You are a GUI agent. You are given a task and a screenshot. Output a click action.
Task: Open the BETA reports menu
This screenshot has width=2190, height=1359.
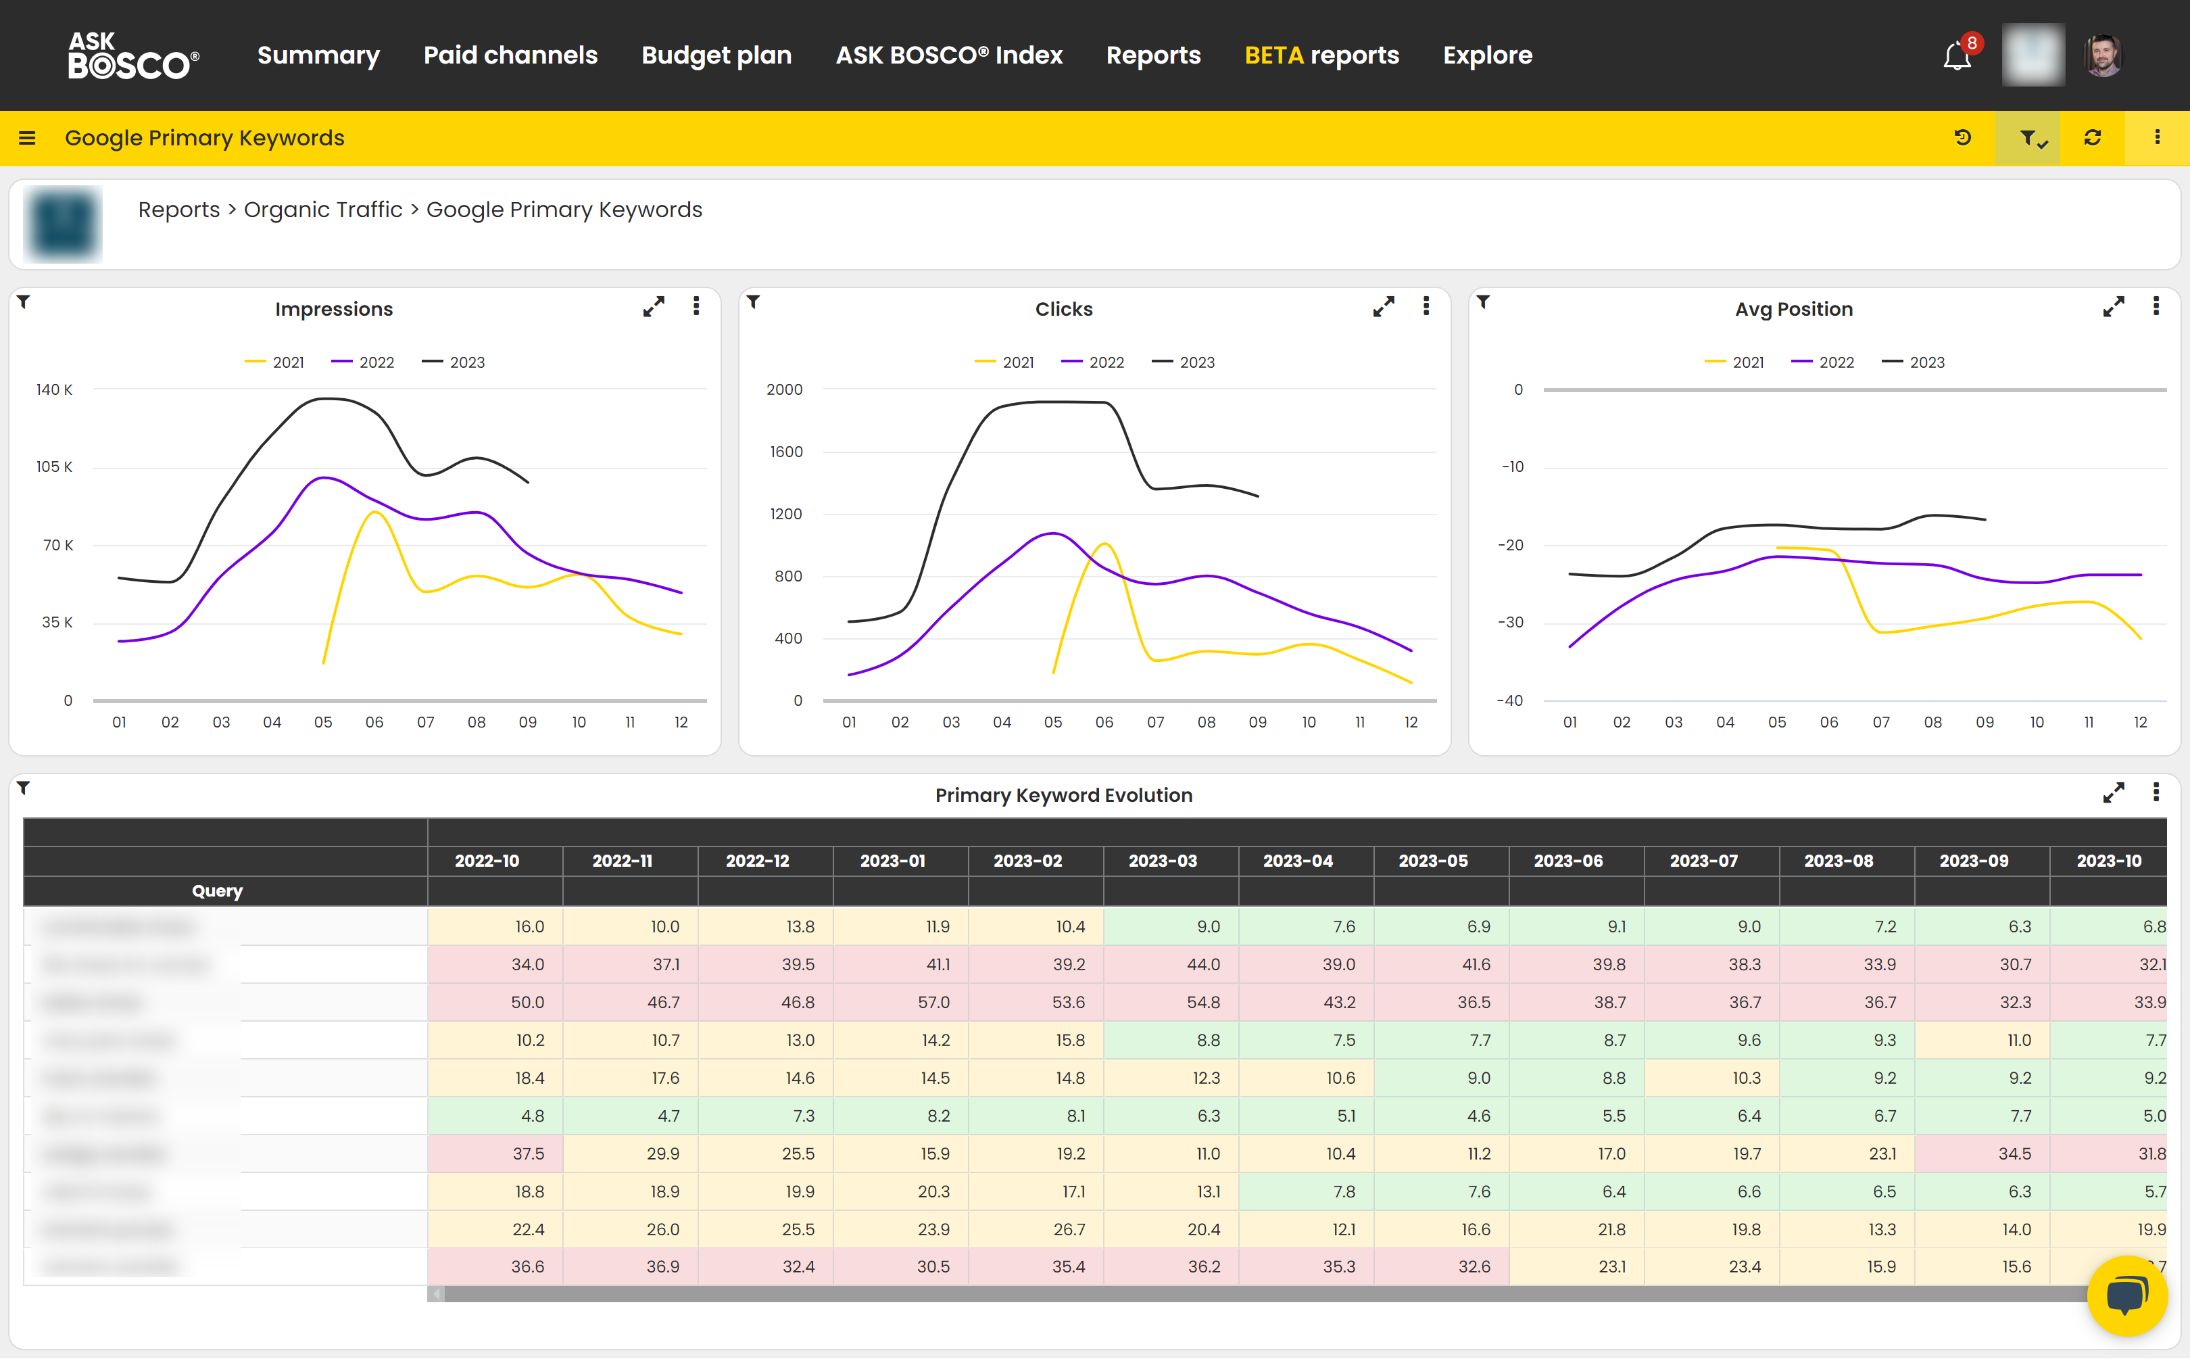click(1321, 55)
